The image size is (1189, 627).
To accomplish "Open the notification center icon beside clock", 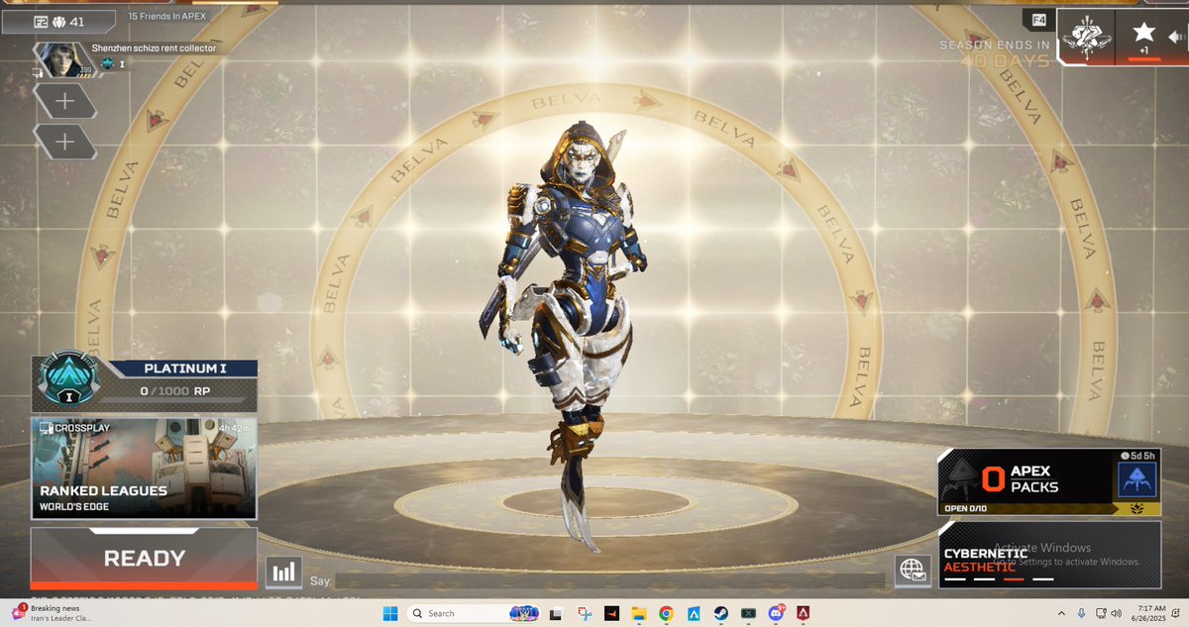I will (x=1176, y=613).
